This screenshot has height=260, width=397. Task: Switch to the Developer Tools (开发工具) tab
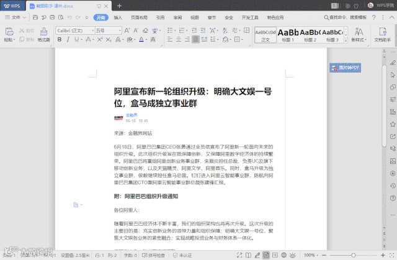[x=250, y=17]
